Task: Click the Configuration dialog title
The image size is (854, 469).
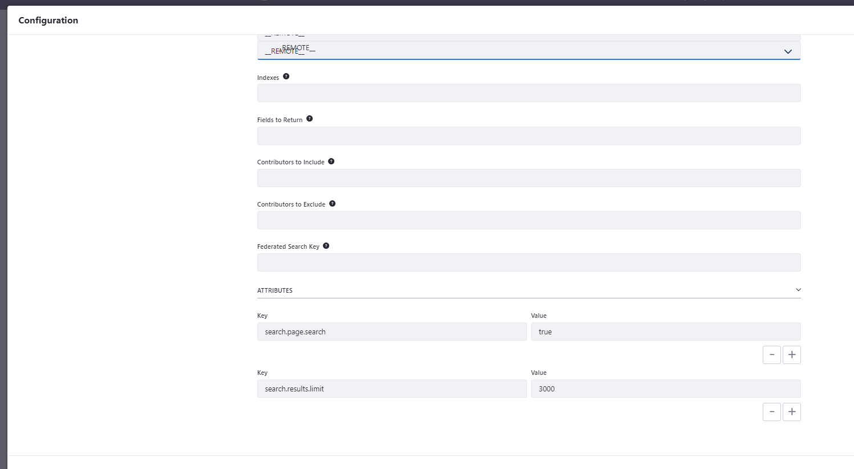Action: (x=48, y=21)
